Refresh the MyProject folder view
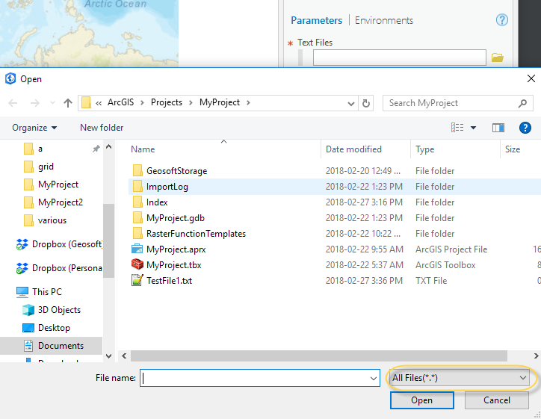Image resolution: width=541 pixels, height=419 pixels. coord(365,103)
